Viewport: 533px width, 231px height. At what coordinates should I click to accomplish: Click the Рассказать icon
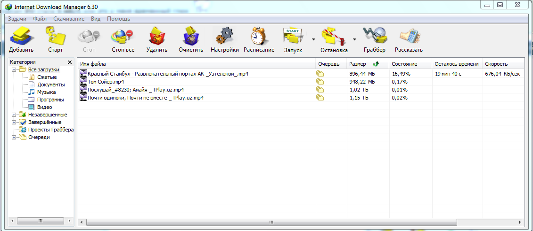pos(409,36)
